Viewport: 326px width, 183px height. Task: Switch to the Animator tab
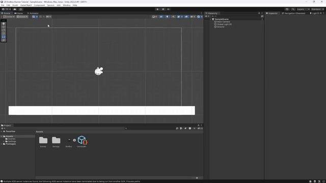[33, 13]
